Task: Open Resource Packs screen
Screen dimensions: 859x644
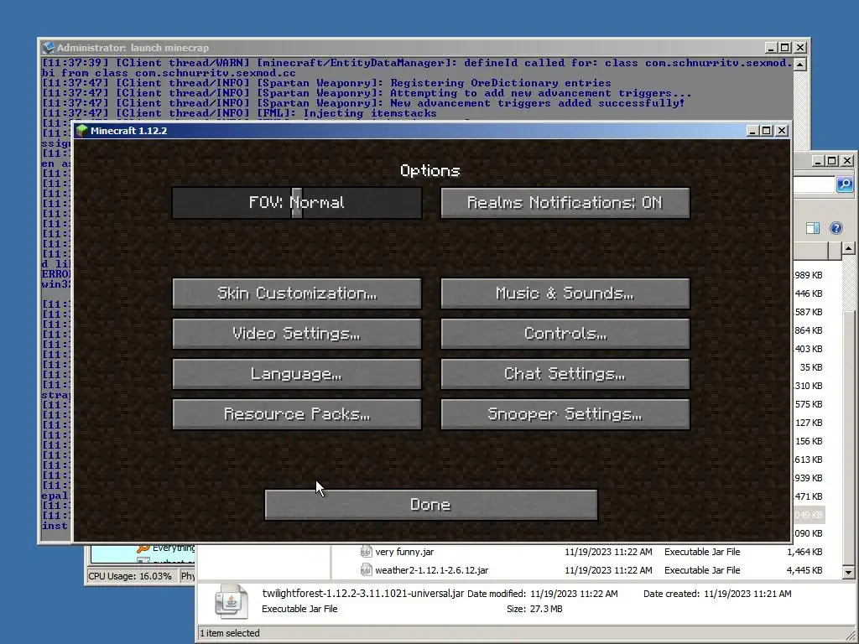Action: tap(297, 414)
